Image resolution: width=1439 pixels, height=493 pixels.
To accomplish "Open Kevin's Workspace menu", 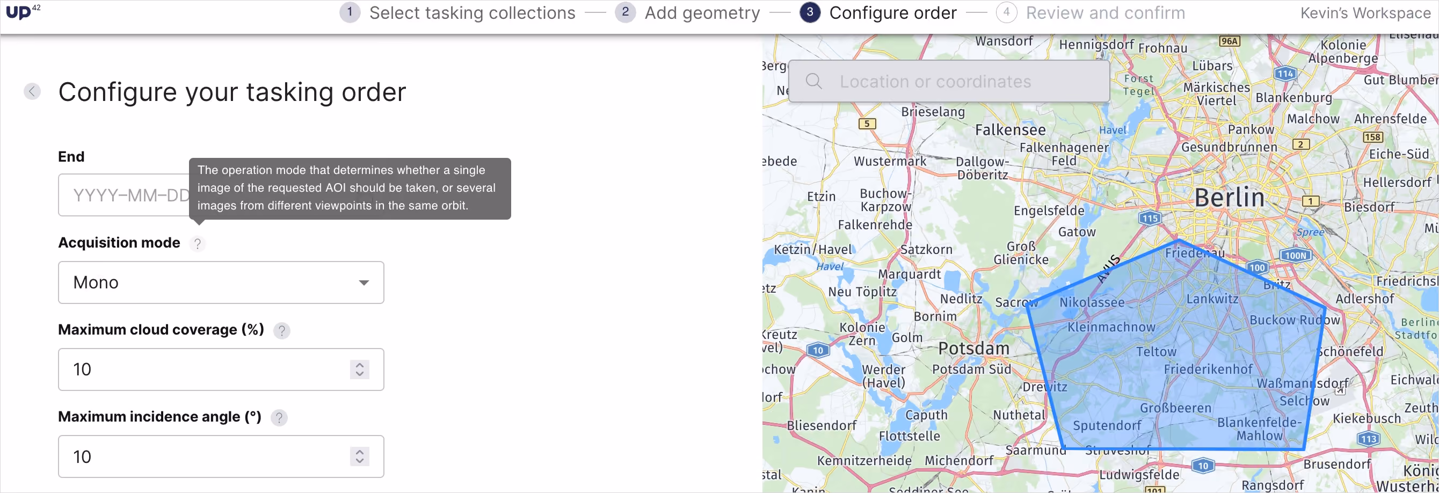I will point(1365,12).
